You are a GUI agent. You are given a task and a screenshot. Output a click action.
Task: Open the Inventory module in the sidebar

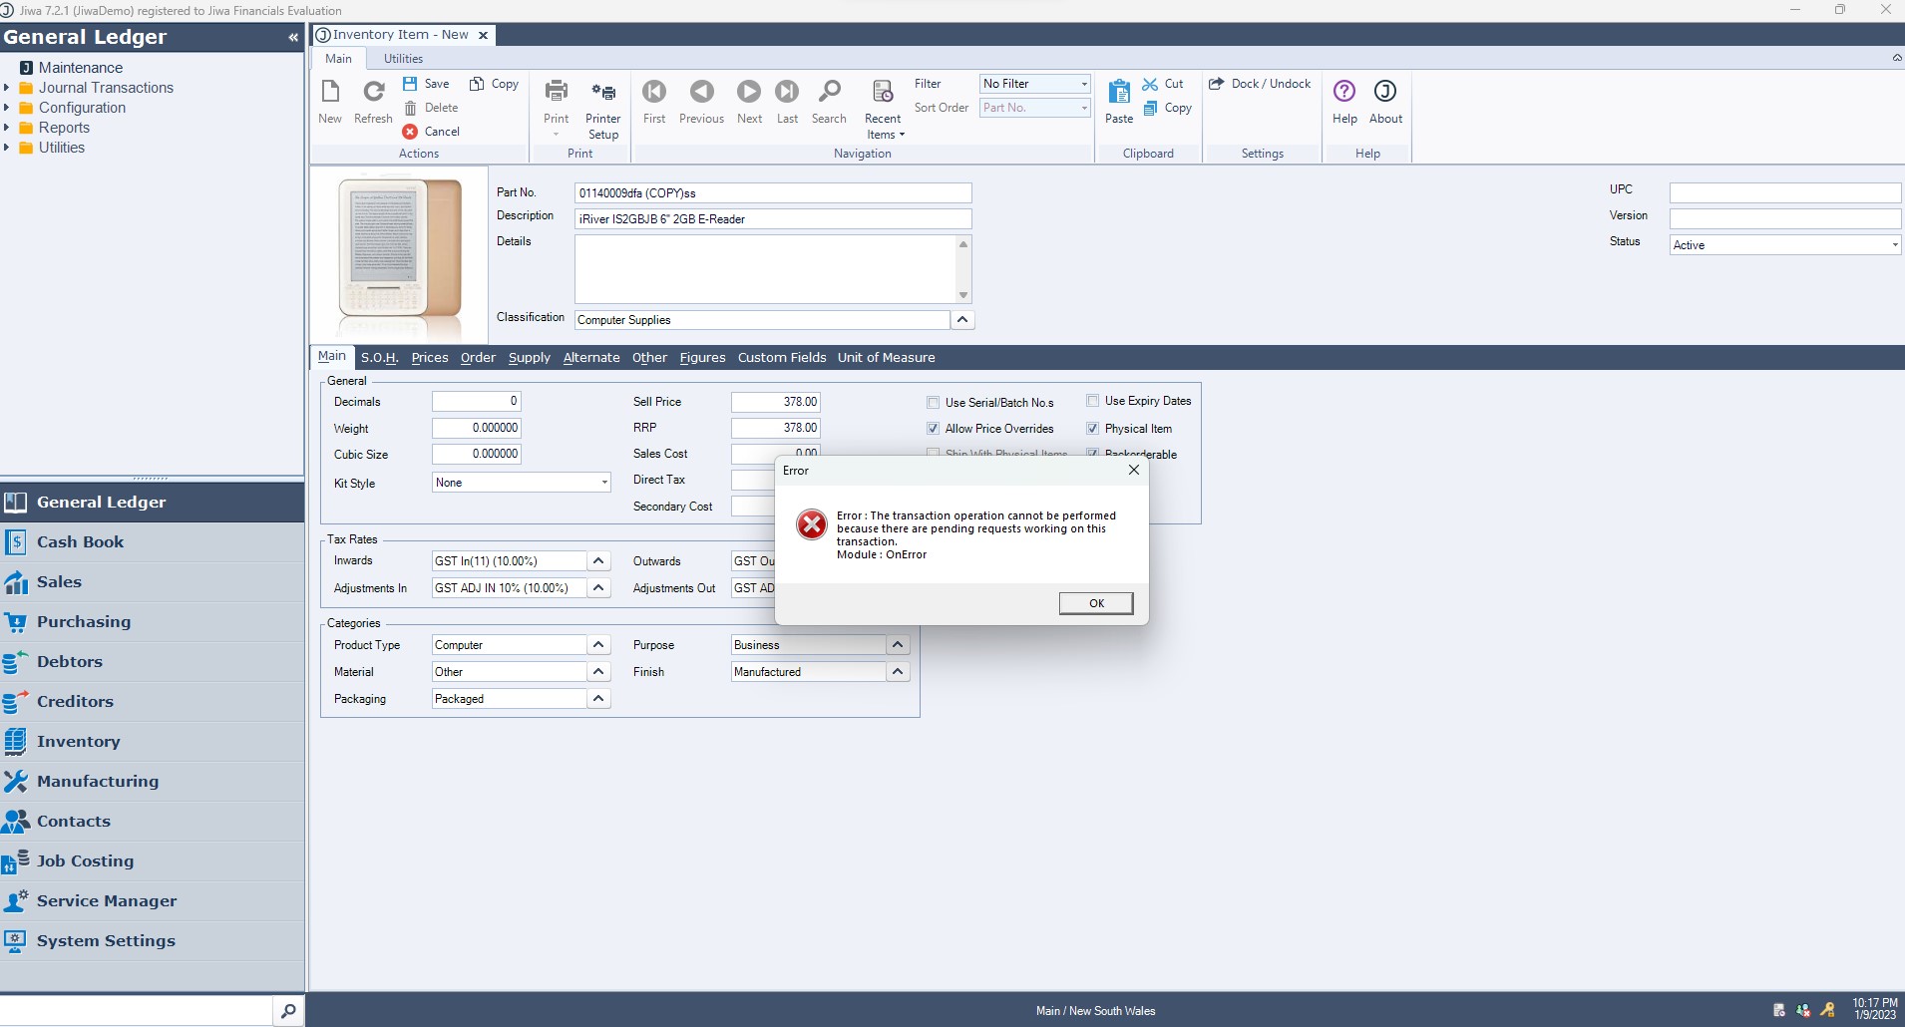coord(78,741)
